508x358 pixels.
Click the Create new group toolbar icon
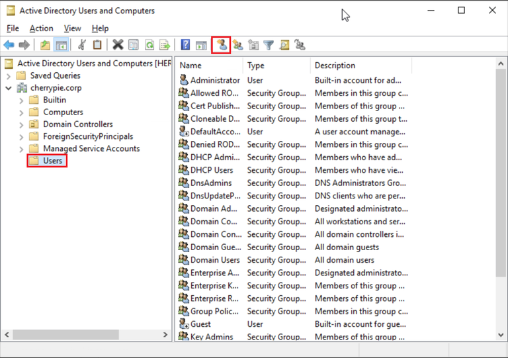pyautogui.click(x=237, y=45)
